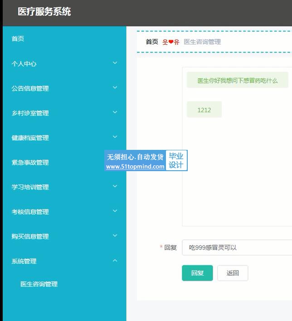
Task: Submit with the green 回复 button
Action: (197, 273)
